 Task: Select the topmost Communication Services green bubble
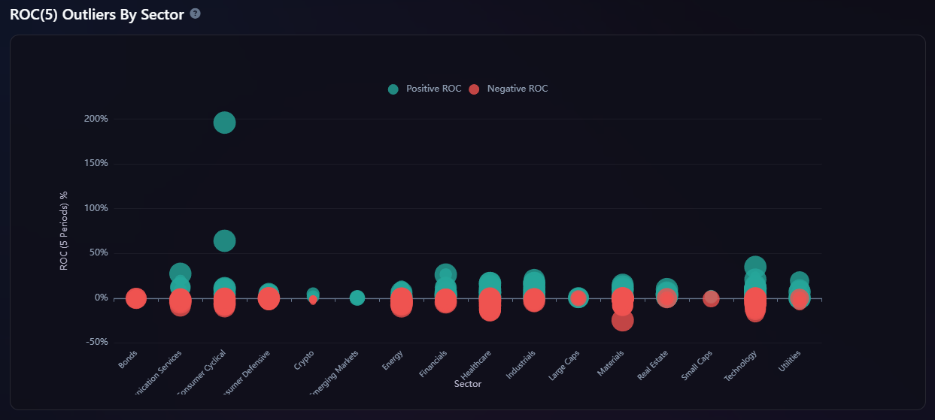tap(180, 273)
